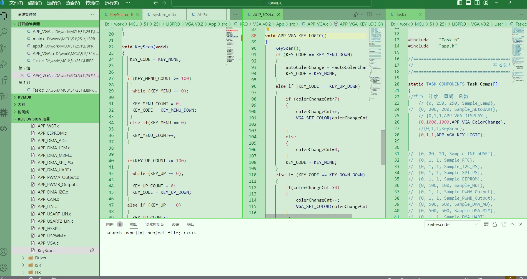Image resolution: width=527 pixels, height=279 pixels.
Task: Switch to the system_init.c tab
Action: [x=165, y=14]
